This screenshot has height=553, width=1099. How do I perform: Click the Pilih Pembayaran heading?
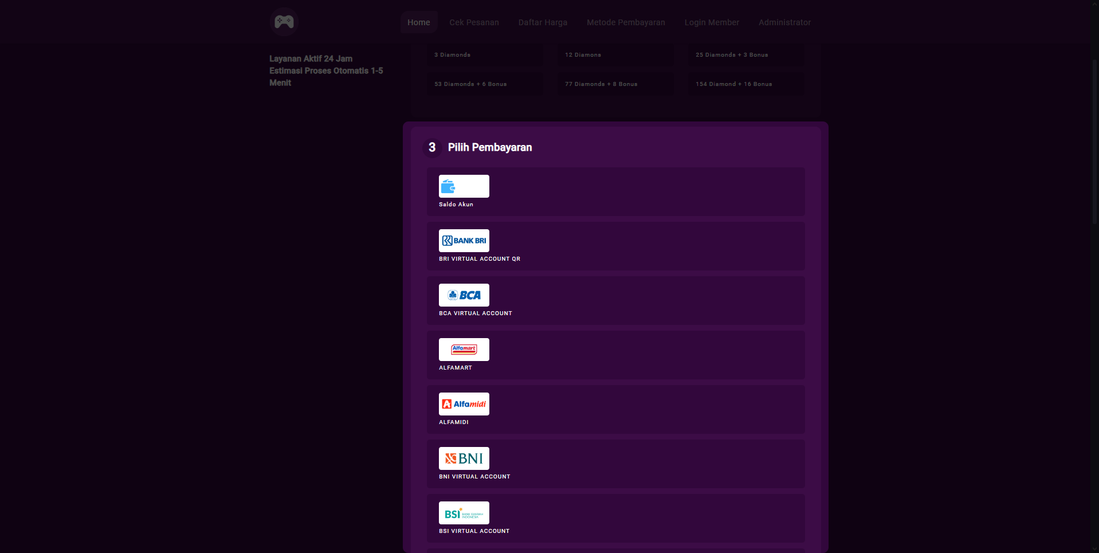(x=490, y=147)
